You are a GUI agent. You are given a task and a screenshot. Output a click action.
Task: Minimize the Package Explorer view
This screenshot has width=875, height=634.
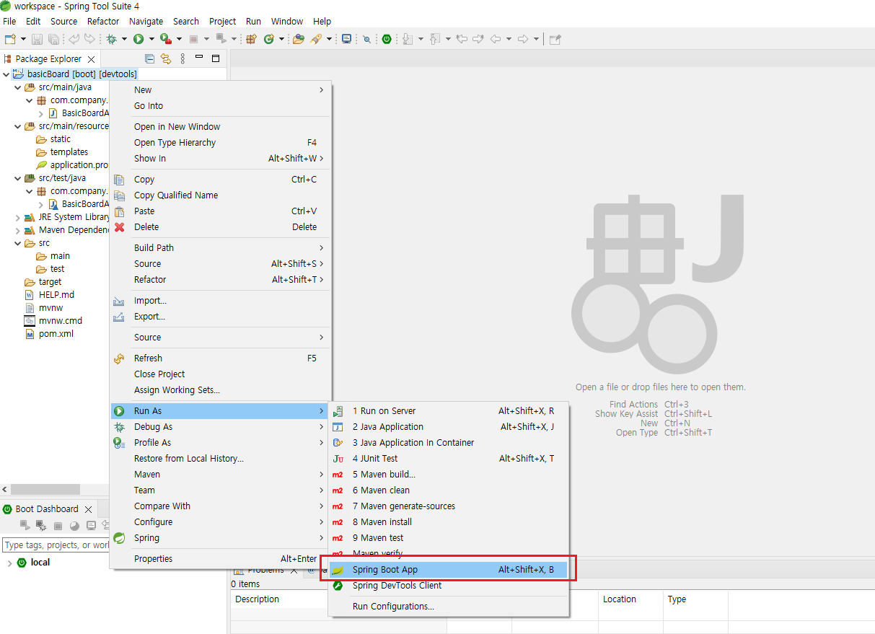(199, 58)
